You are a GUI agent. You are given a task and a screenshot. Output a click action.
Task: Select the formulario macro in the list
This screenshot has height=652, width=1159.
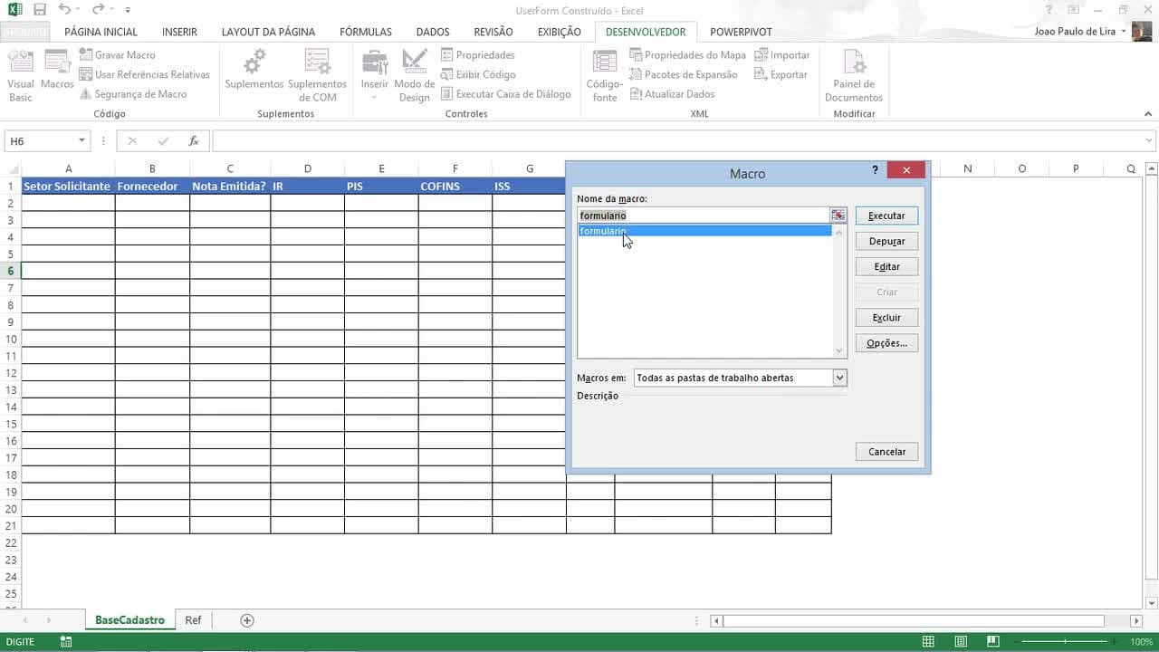pyautogui.click(x=704, y=231)
